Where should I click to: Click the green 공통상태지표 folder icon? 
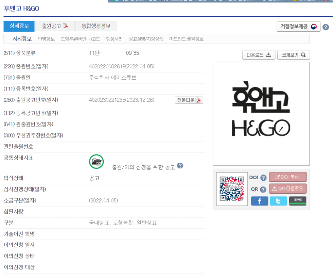[97, 162]
